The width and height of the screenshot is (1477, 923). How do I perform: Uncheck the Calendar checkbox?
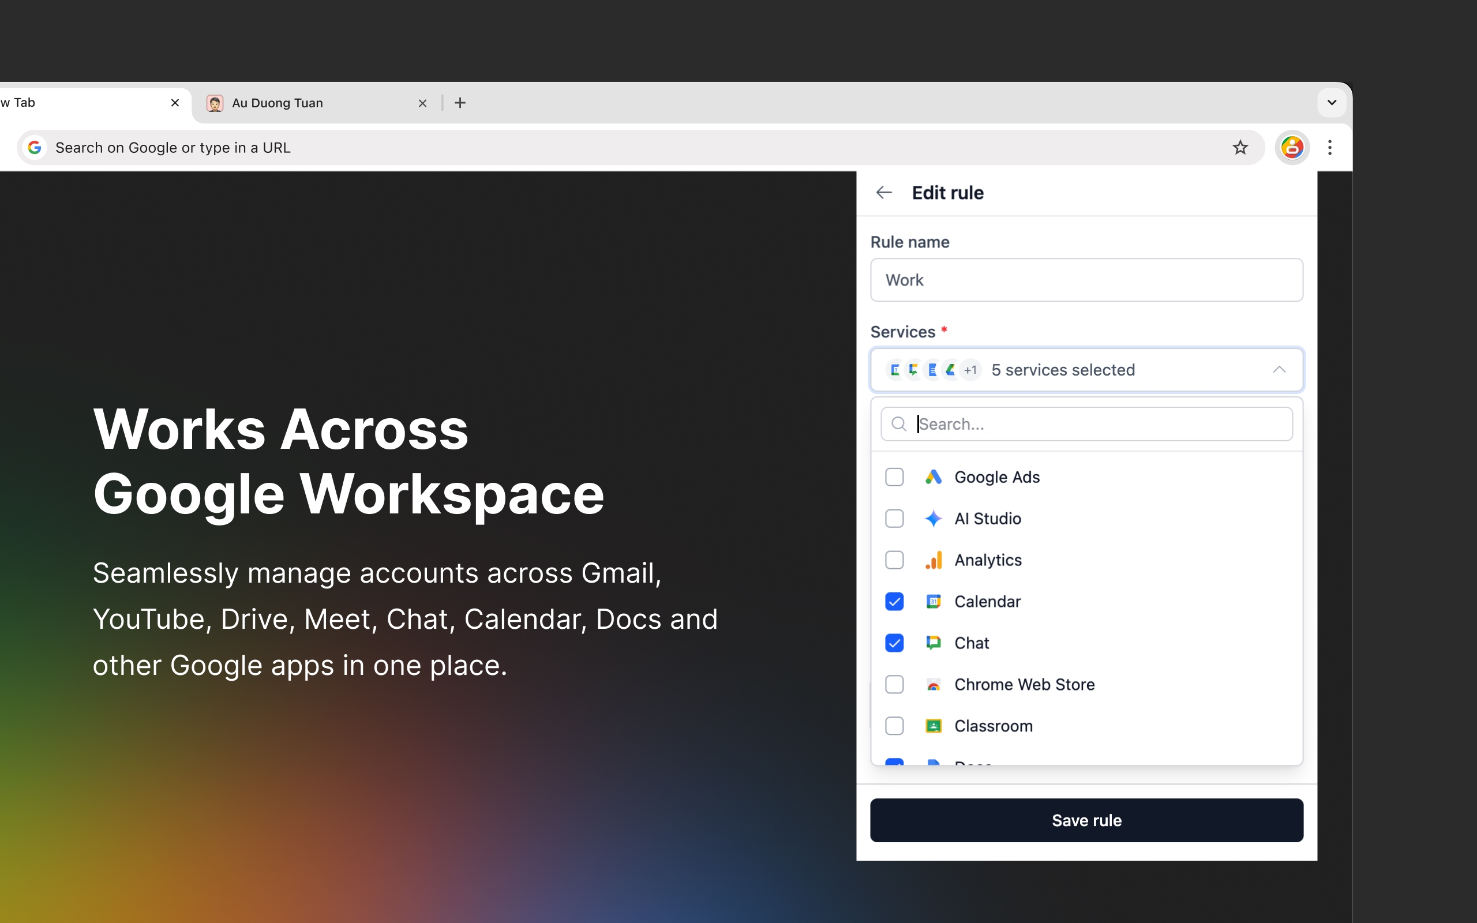point(894,601)
